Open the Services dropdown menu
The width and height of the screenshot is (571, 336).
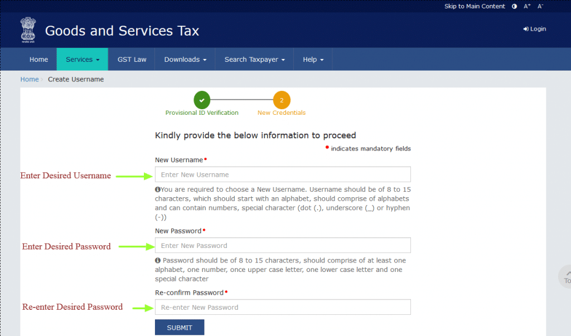click(x=82, y=59)
